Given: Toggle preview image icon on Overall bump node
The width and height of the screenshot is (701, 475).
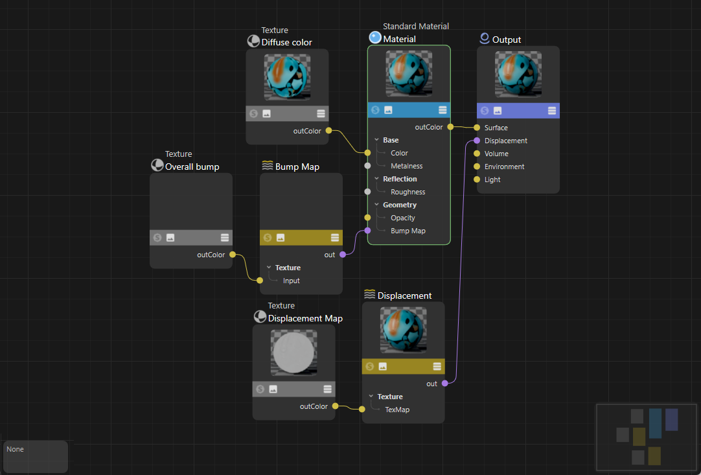Looking at the screenshot, I should (x=170, y=238).
